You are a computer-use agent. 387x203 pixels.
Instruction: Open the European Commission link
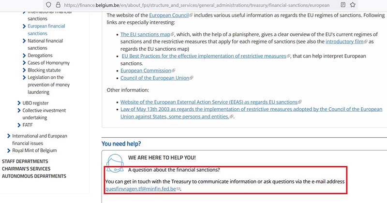pos(146,71)
